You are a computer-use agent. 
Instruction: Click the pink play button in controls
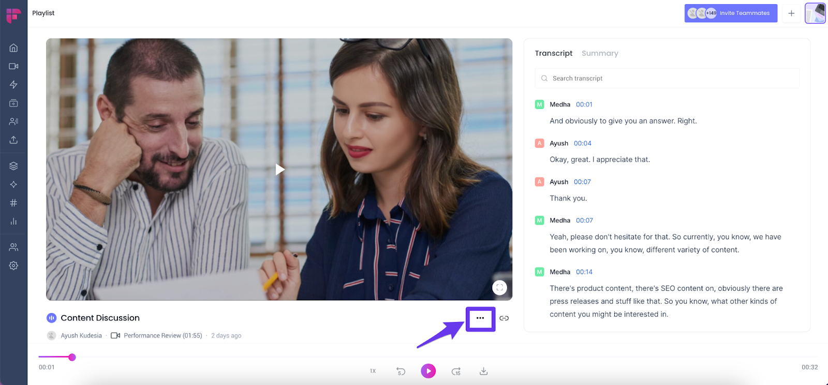(428, 371)
